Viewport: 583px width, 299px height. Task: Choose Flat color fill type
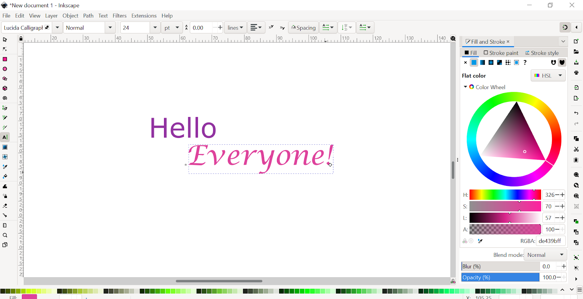coord(474,63)
